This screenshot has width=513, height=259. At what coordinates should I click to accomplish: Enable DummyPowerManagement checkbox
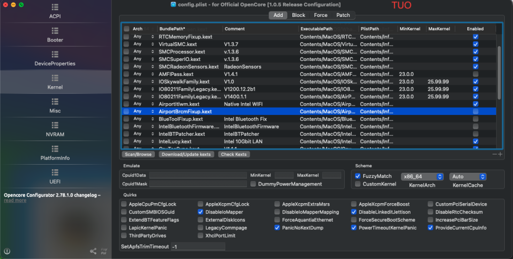pyautogui.click(x=253, y=184)
